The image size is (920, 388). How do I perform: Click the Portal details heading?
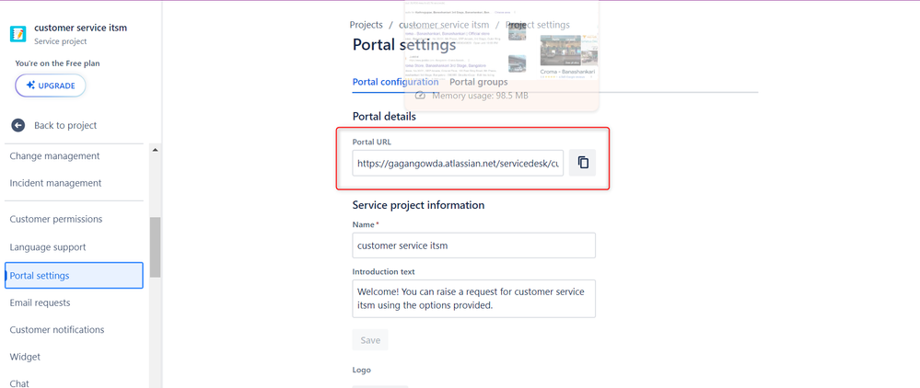click(x=384, y=117)
